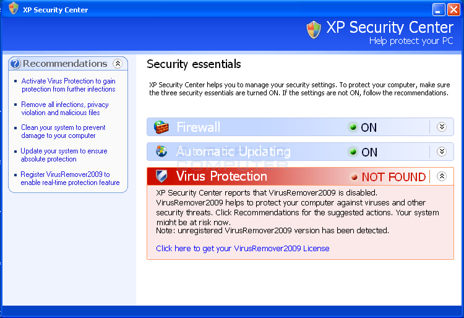
Task: Click the Automatic Updating Windows globe icon
Action: pos(161,152)
